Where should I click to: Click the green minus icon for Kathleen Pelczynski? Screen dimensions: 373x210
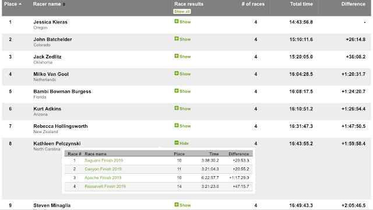coord(176,143)
